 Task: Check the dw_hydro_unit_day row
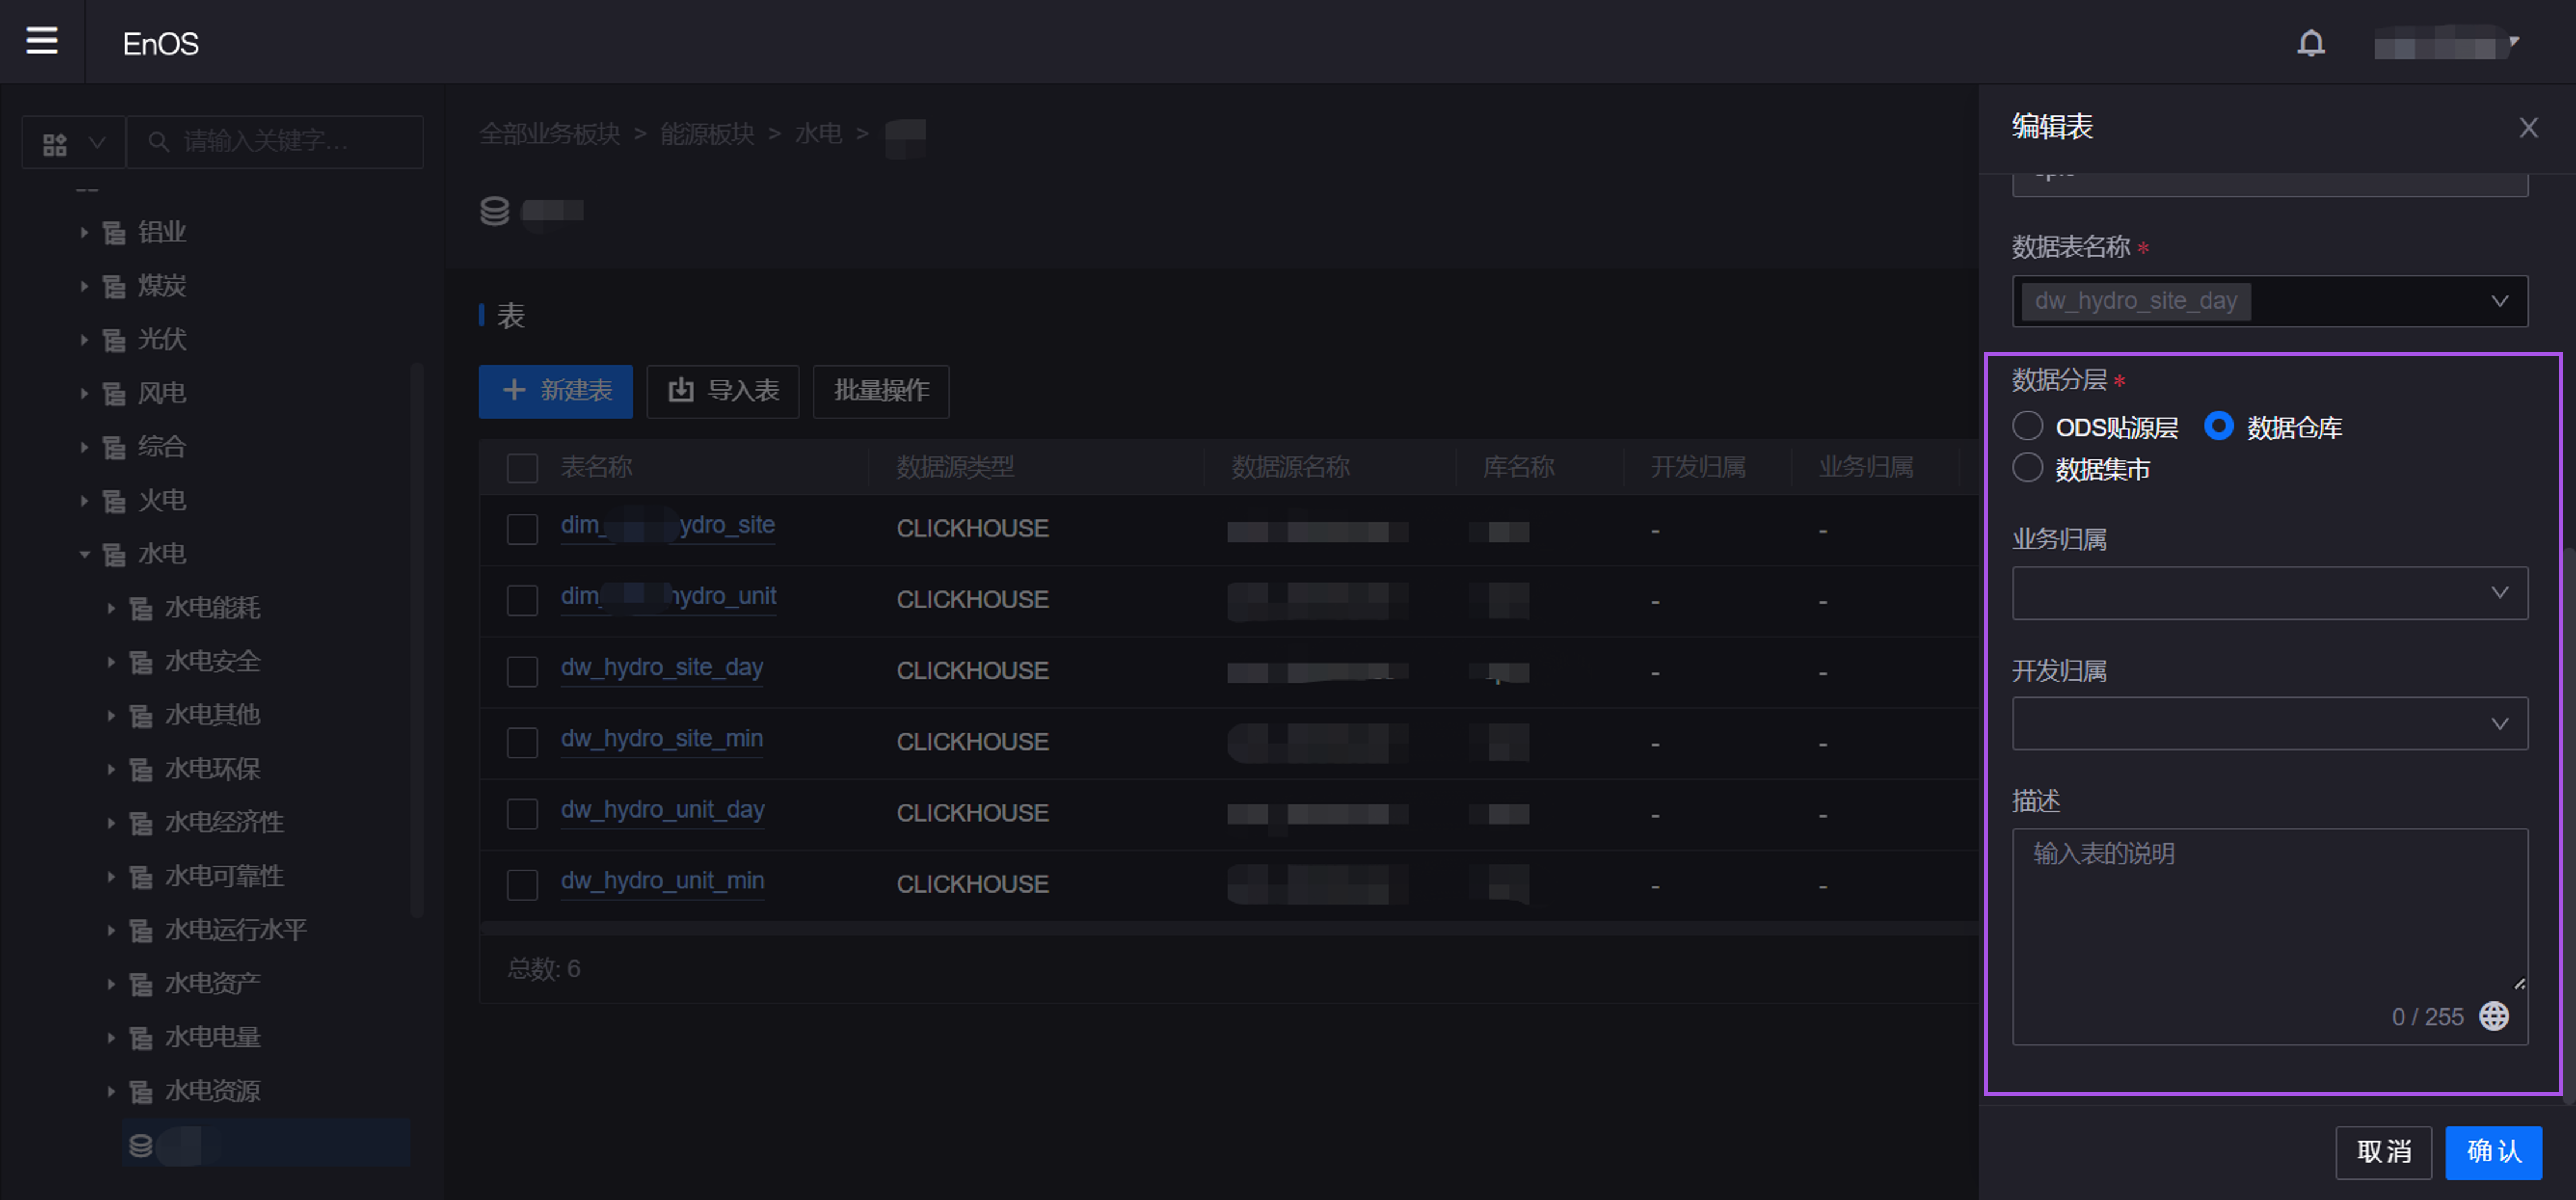coord(522,813)
